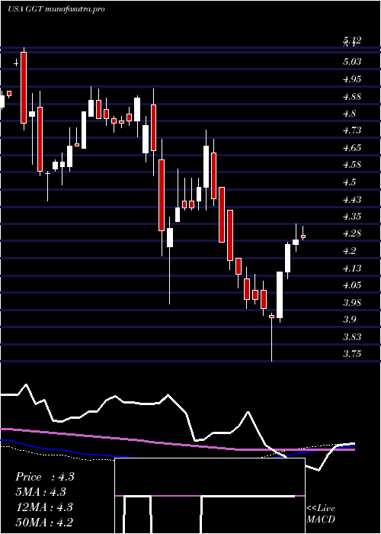
Task: Click the 'USA GGT munafasutra.pro' chart title
Action: tap(56, 9)
